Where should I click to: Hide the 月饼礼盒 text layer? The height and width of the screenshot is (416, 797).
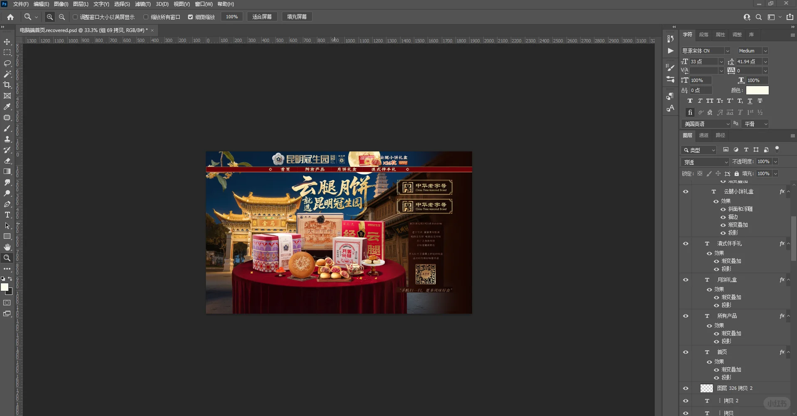(x=686, y=280)
